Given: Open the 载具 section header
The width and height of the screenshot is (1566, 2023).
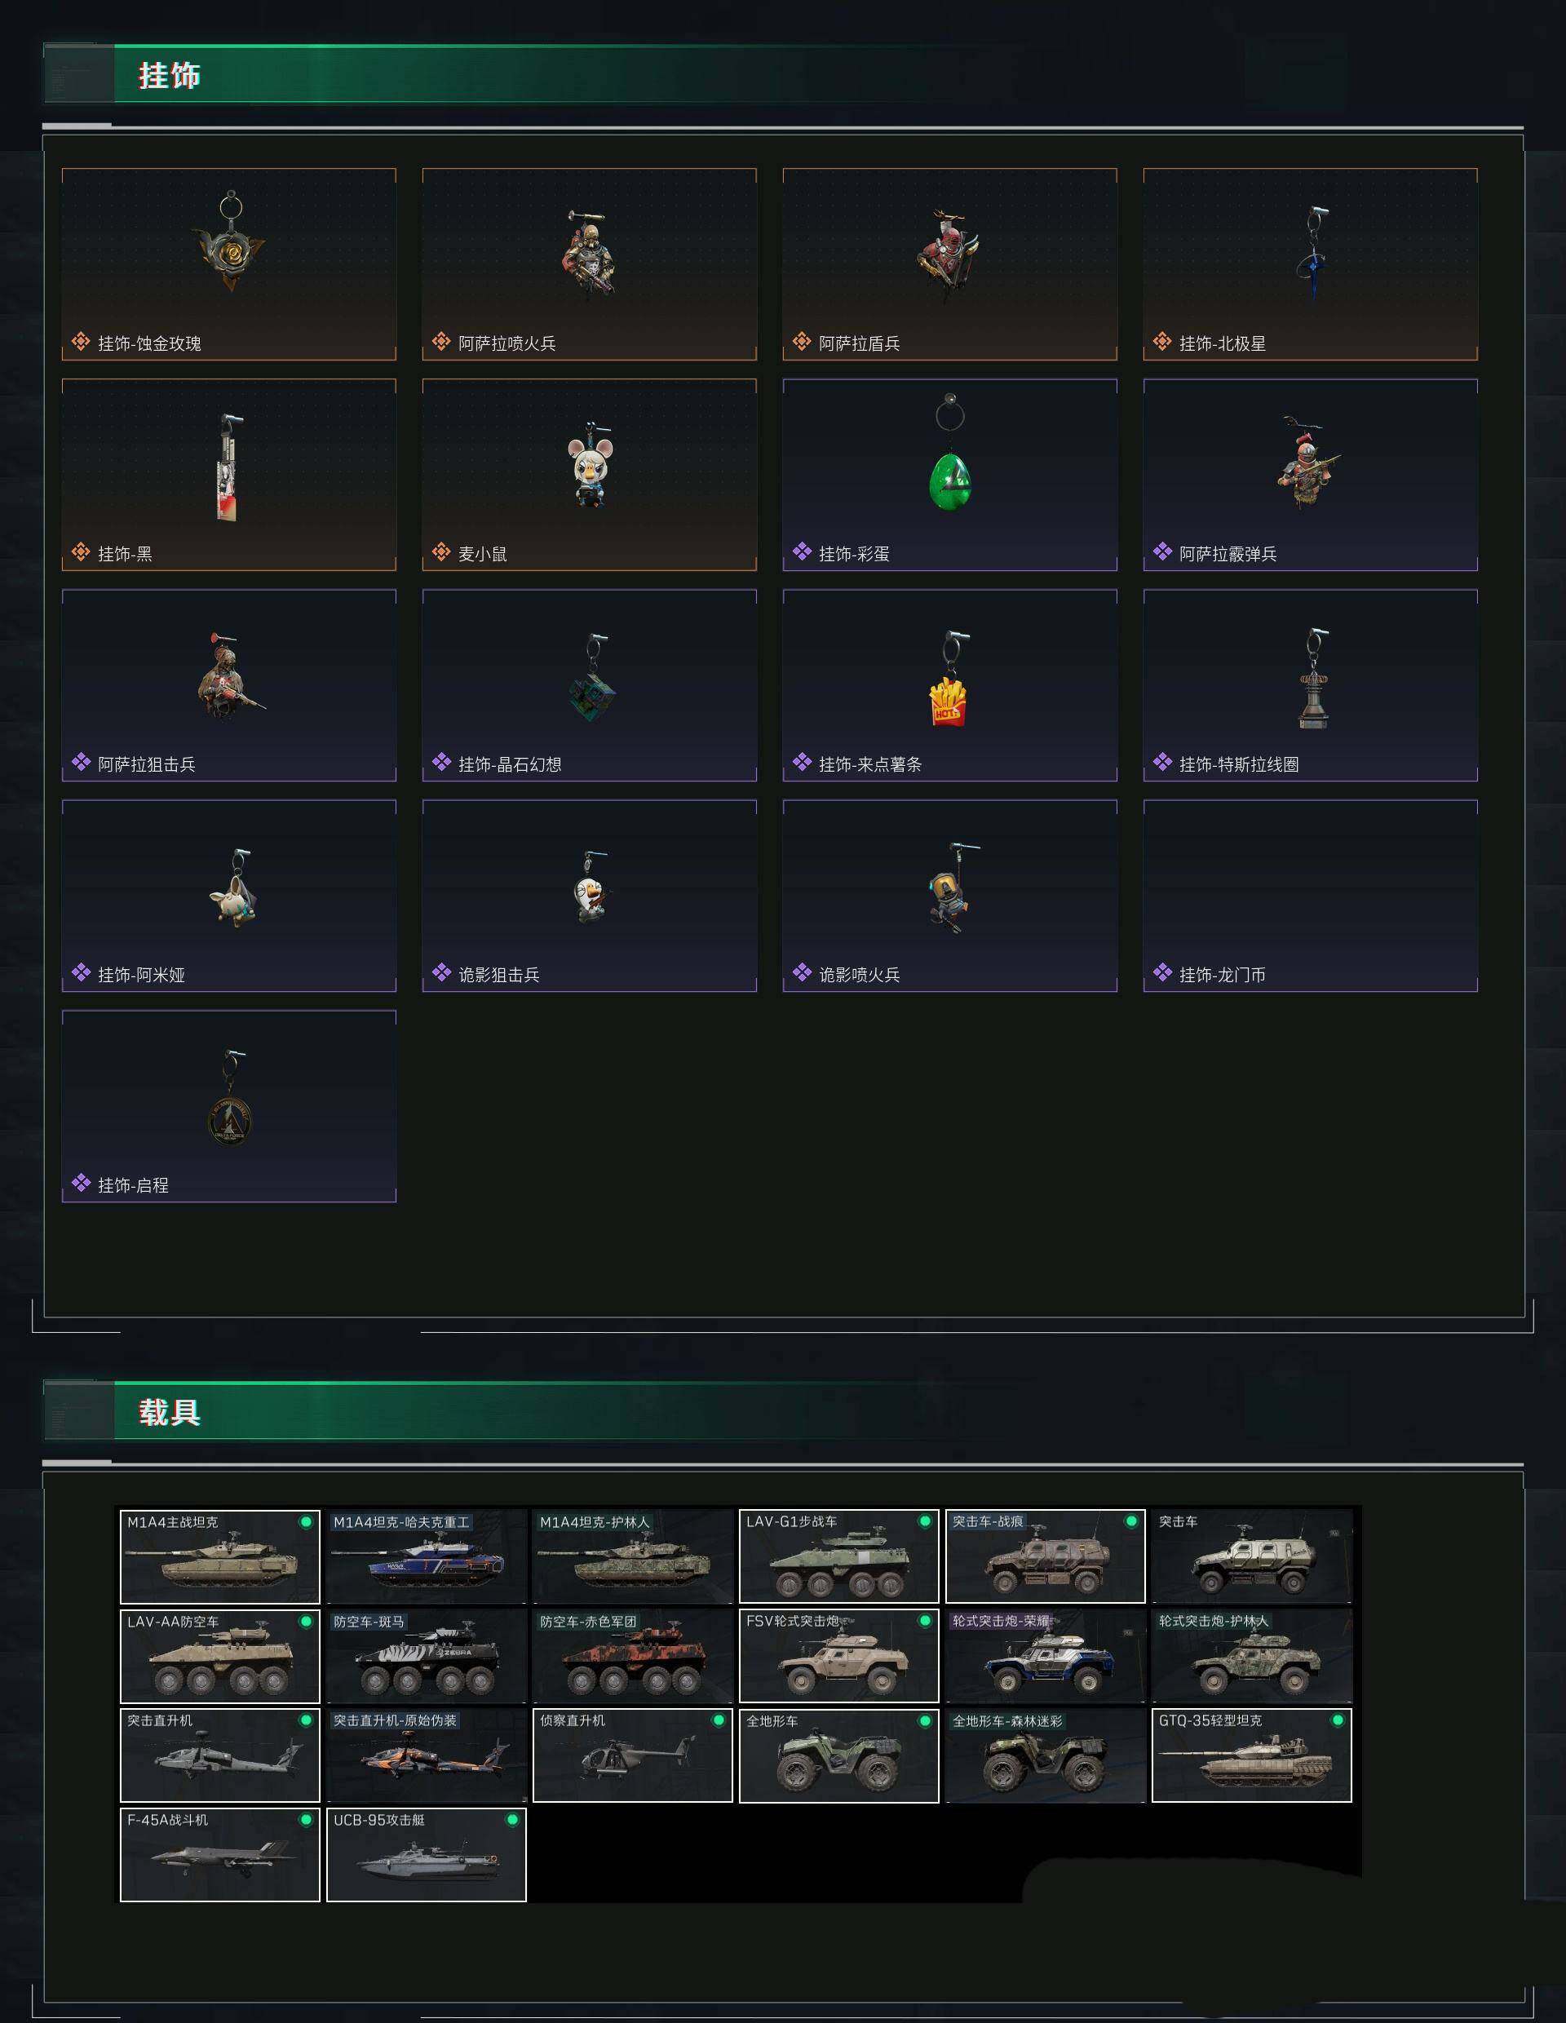Looking at the screenshot, I should pos(170,1412).
